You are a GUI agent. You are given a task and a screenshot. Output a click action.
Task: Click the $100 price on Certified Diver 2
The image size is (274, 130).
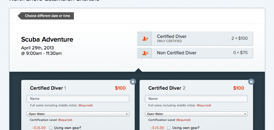tap(238, 88)
